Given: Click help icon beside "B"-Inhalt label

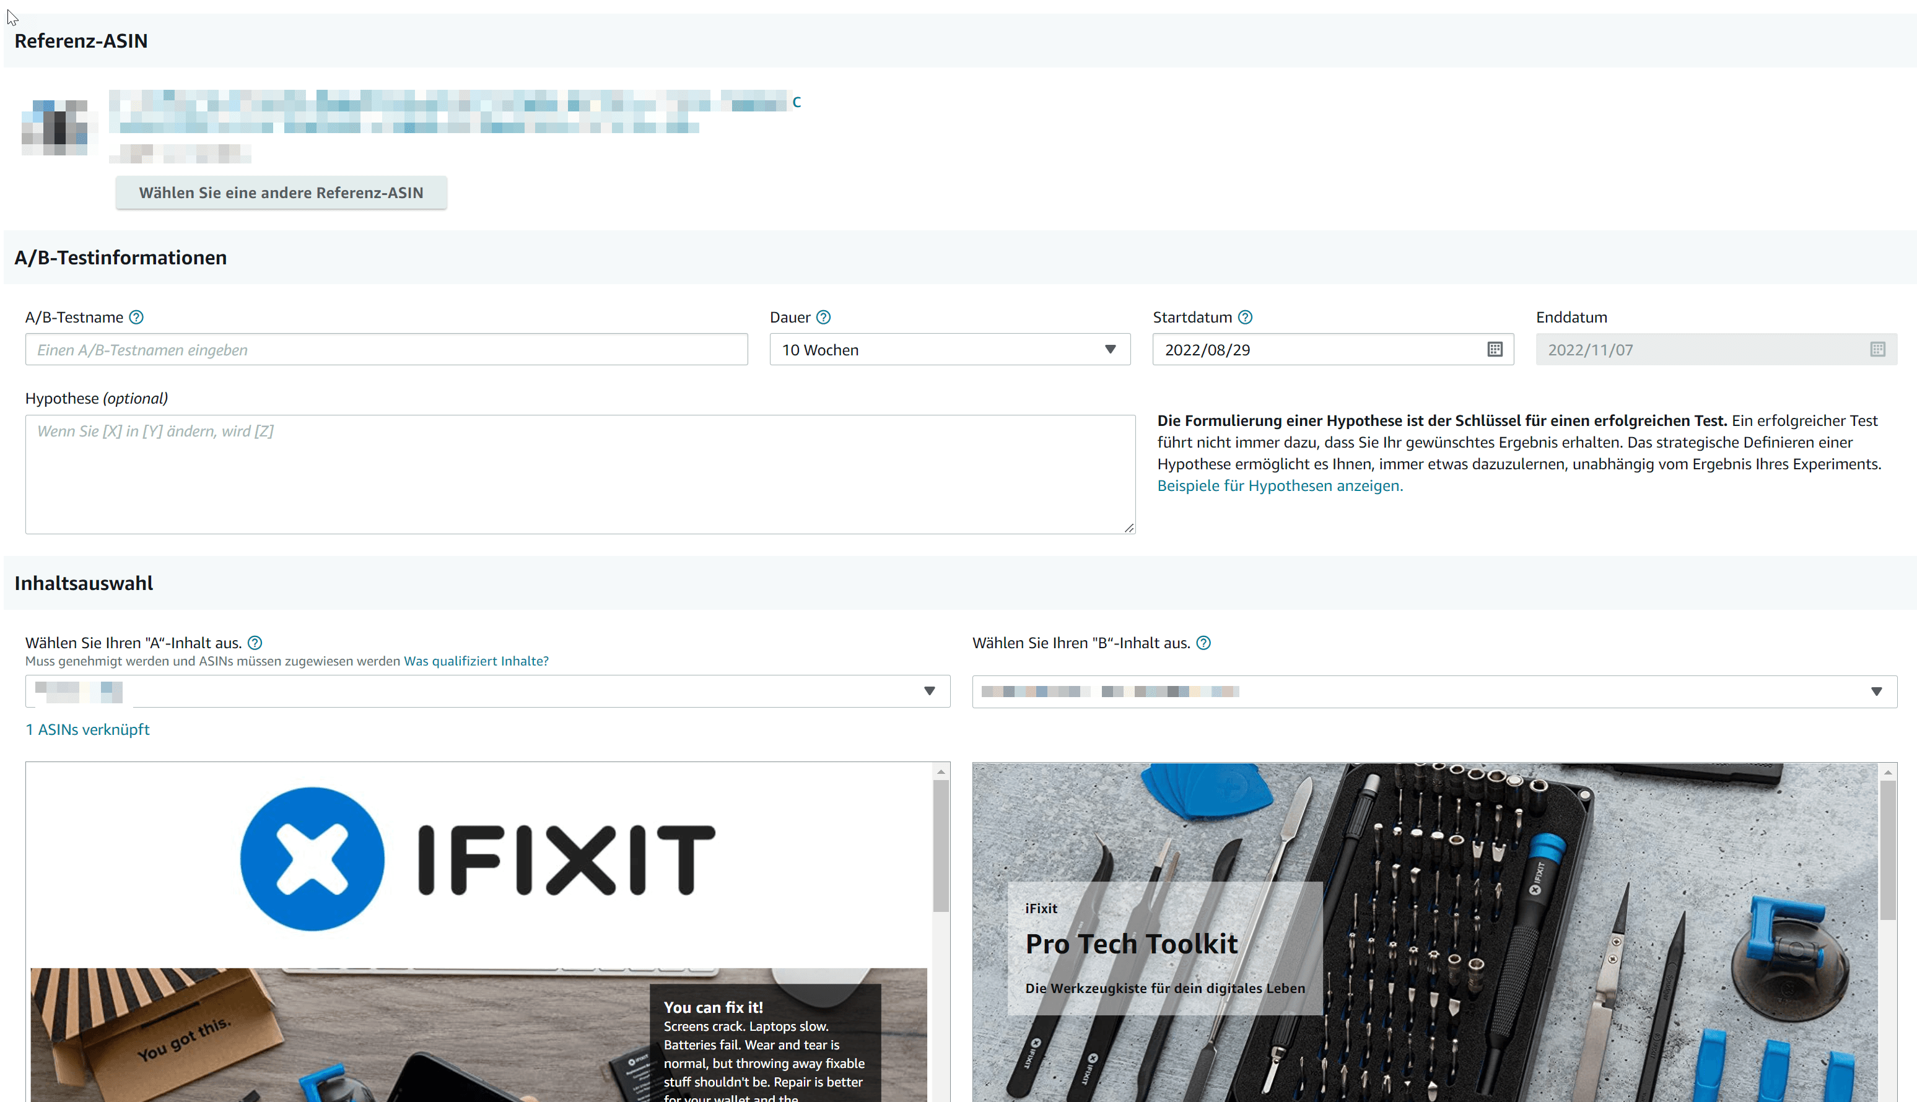Looking at the screenshot, I should pyautogui.click(x=1203, y=643).
